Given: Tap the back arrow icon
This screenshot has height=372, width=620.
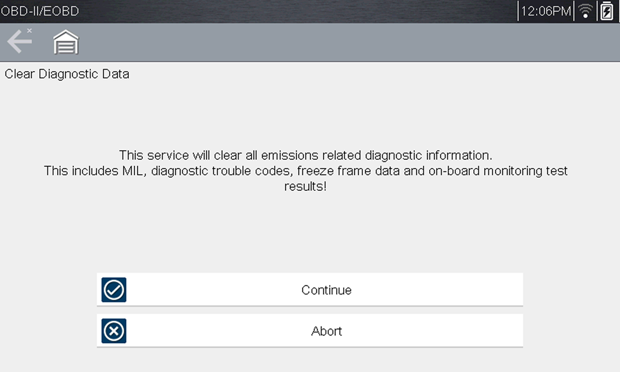Looking at the screenshot, I should point(19,42).
